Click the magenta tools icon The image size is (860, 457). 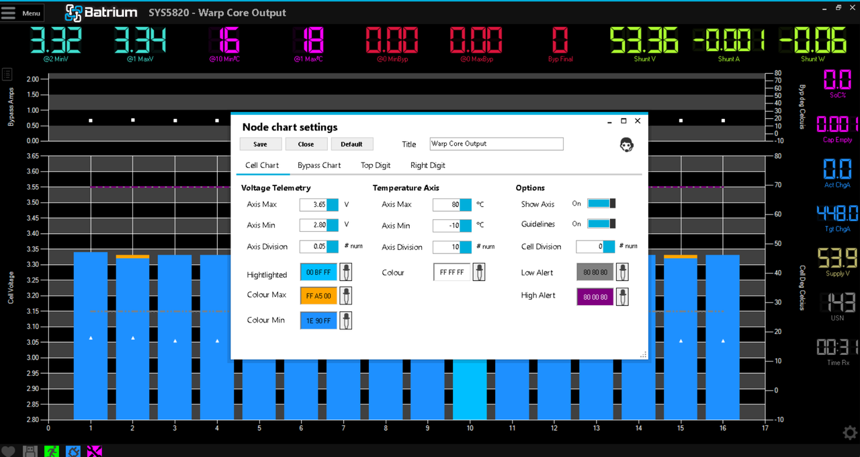[94, 451]
